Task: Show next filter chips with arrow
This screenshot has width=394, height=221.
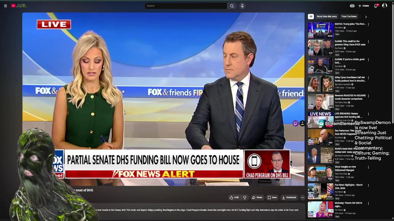Action: (366, 17)
